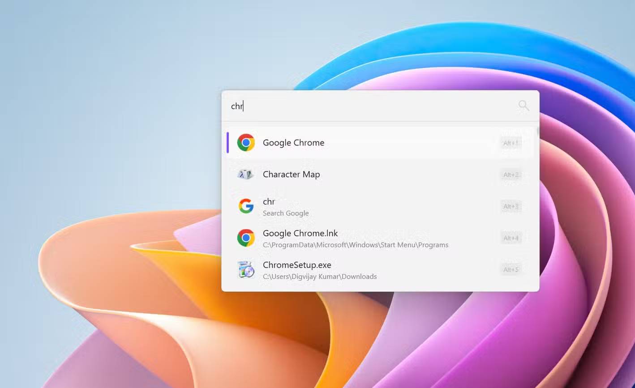The width and height of the screenshot is (635, 388).
Task: Click the Start Menu\Programs path text
Action: point(356,245)
